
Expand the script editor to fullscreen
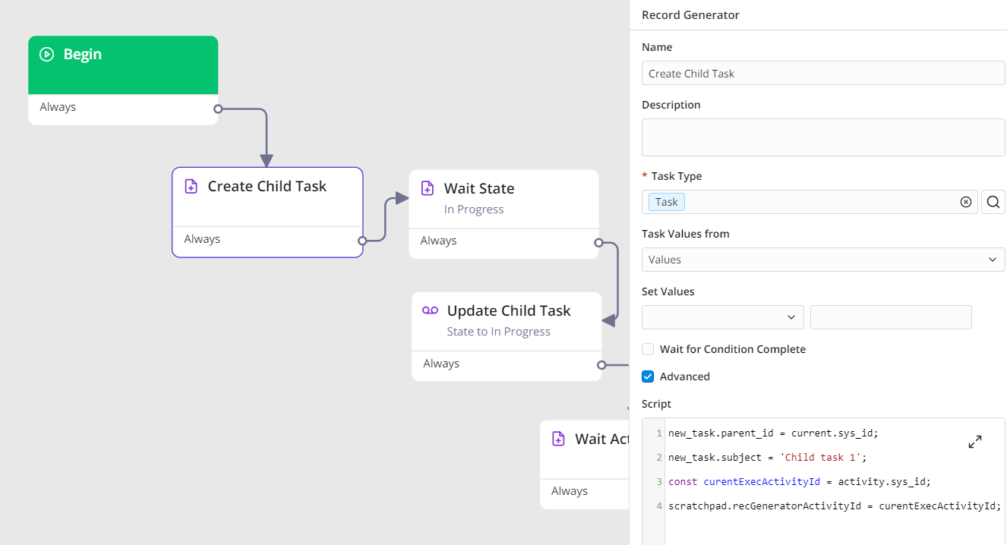point(975,442)
